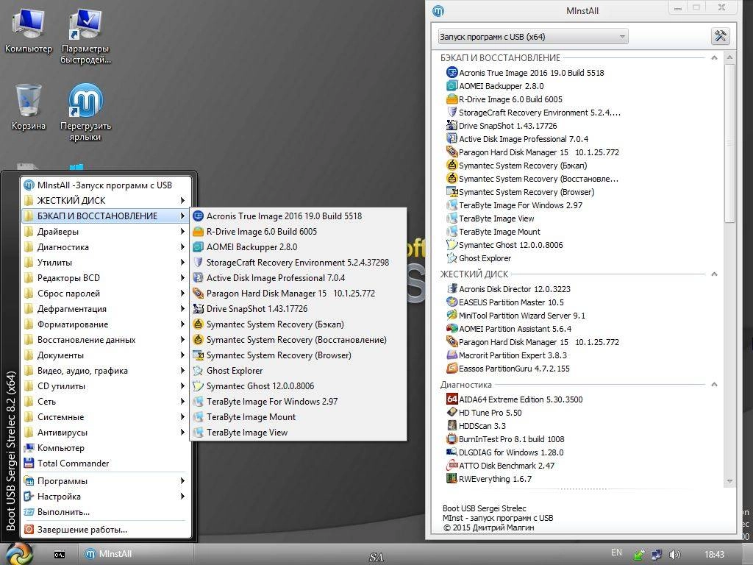Collapse the Диагностика section in MInstAll
The width and height of the screenshot is (753, 565).
714,385
